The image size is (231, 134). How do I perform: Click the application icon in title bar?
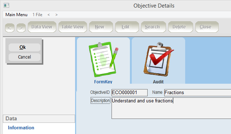[x=6, y=6]
